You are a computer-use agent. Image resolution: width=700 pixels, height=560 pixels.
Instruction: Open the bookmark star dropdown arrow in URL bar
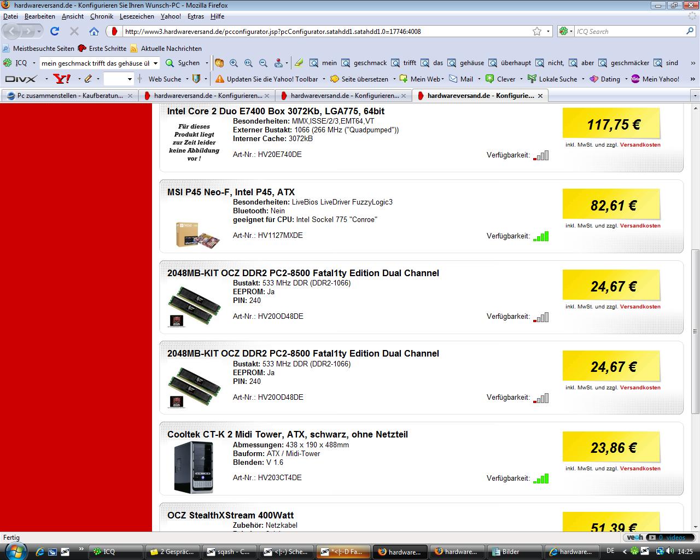pos(549,31)
